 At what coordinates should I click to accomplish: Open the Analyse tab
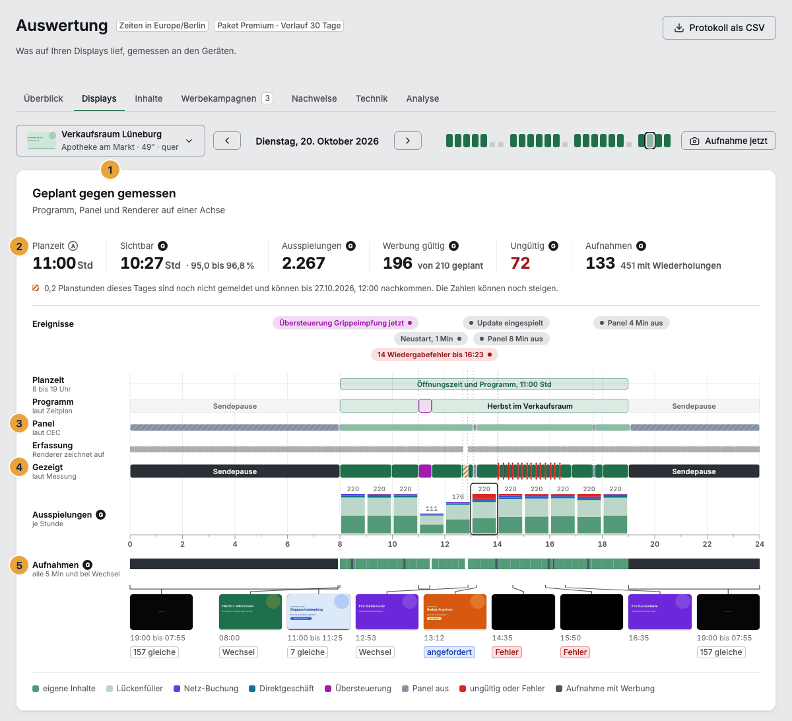coord(422,98)
